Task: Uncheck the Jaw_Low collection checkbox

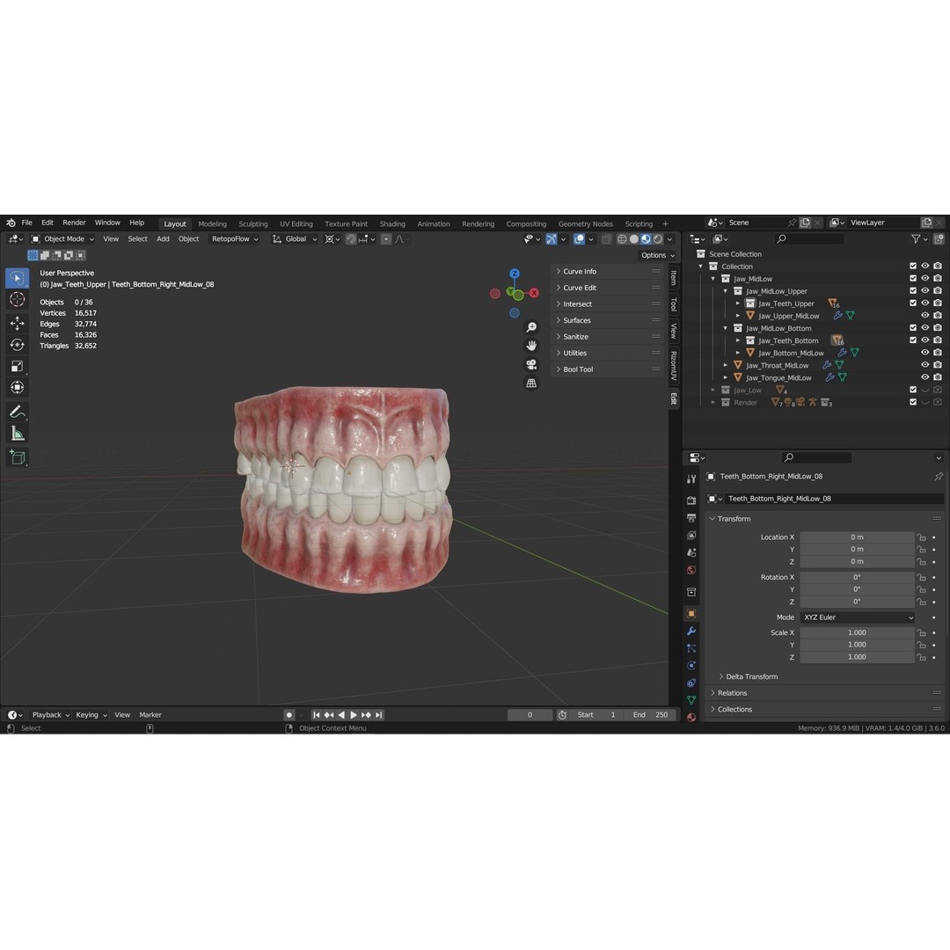Action: pos(912,390)
